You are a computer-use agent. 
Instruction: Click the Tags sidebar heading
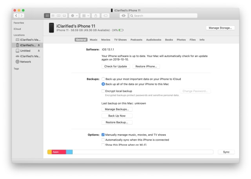pyautogui.click(x=16, y=69)
